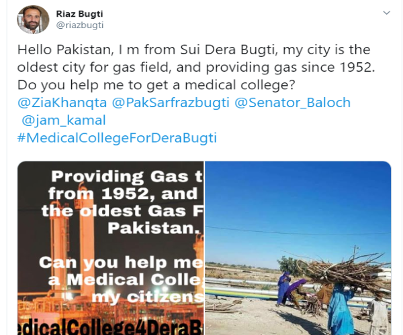This screenshot has height=335, width=403.
Task: Click the firewood bundle in the photo
Action: [345, 271]
